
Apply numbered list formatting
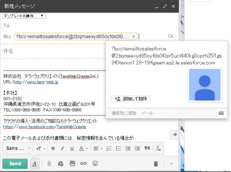(x=109, y=148)
